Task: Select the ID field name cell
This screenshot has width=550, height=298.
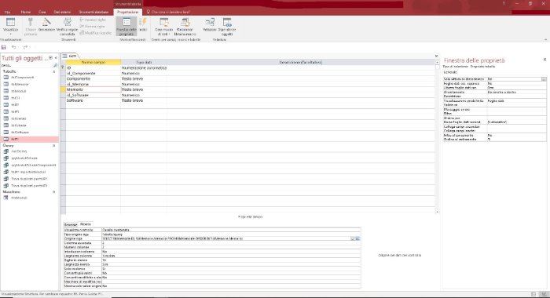Action: [93, 68]
